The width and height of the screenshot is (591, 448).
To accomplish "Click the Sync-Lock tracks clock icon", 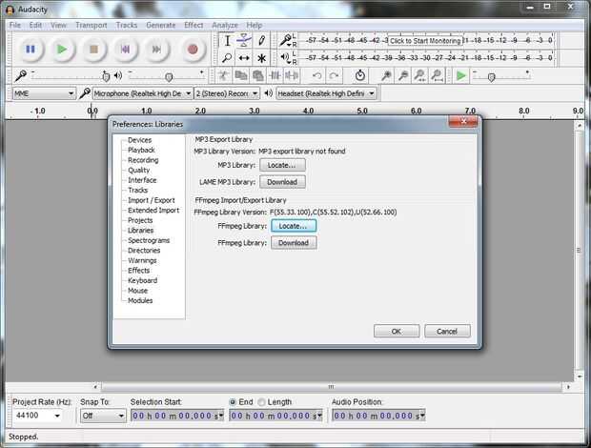I will (360, 75).
